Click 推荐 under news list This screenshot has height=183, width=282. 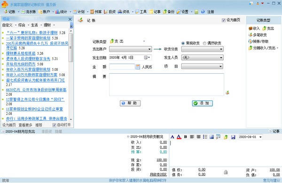(39, 125)
